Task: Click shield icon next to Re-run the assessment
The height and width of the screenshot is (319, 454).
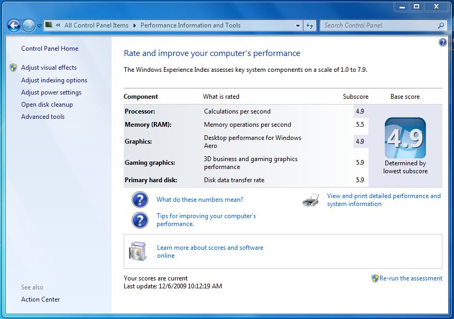Action: (x=375, y=278)
